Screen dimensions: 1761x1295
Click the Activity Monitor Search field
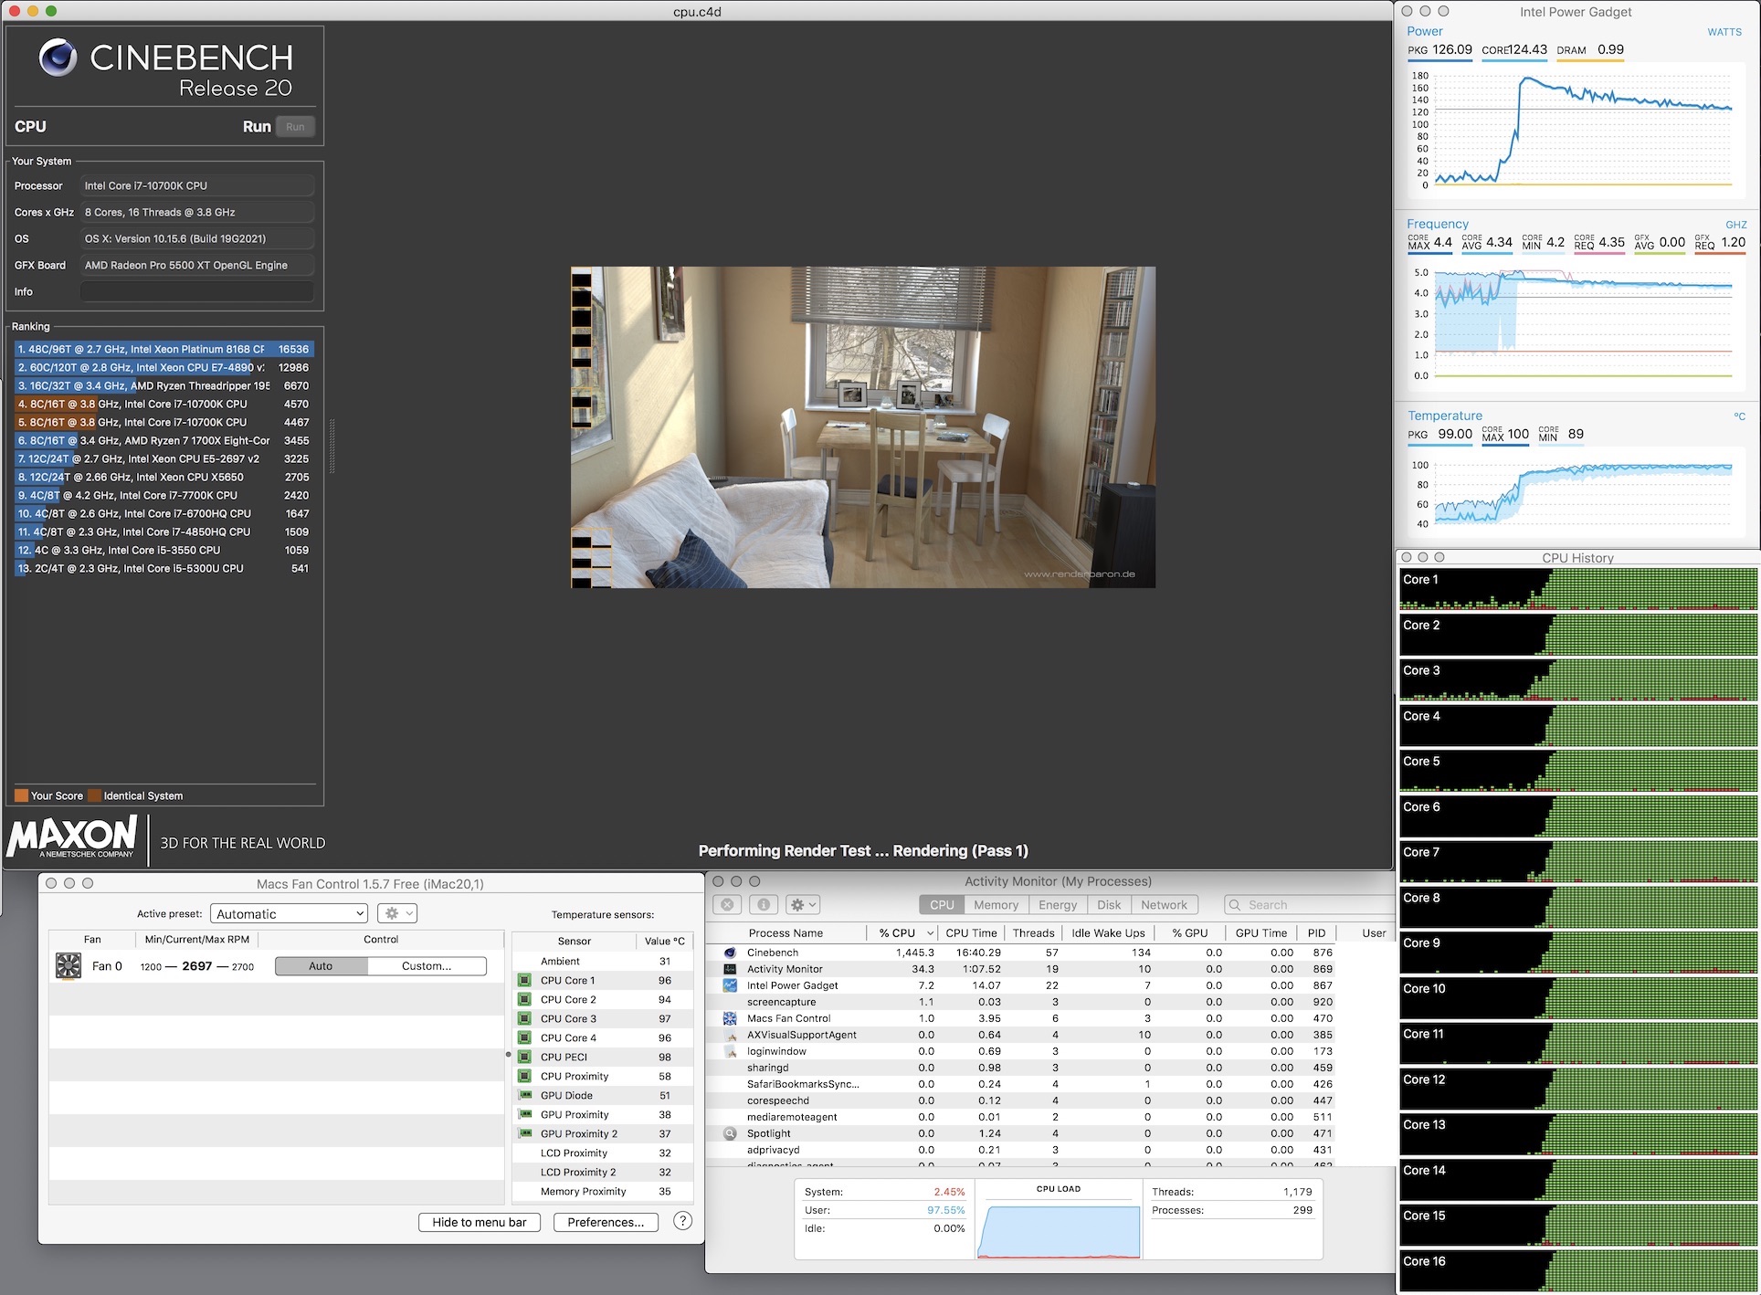click(1308, 904)
